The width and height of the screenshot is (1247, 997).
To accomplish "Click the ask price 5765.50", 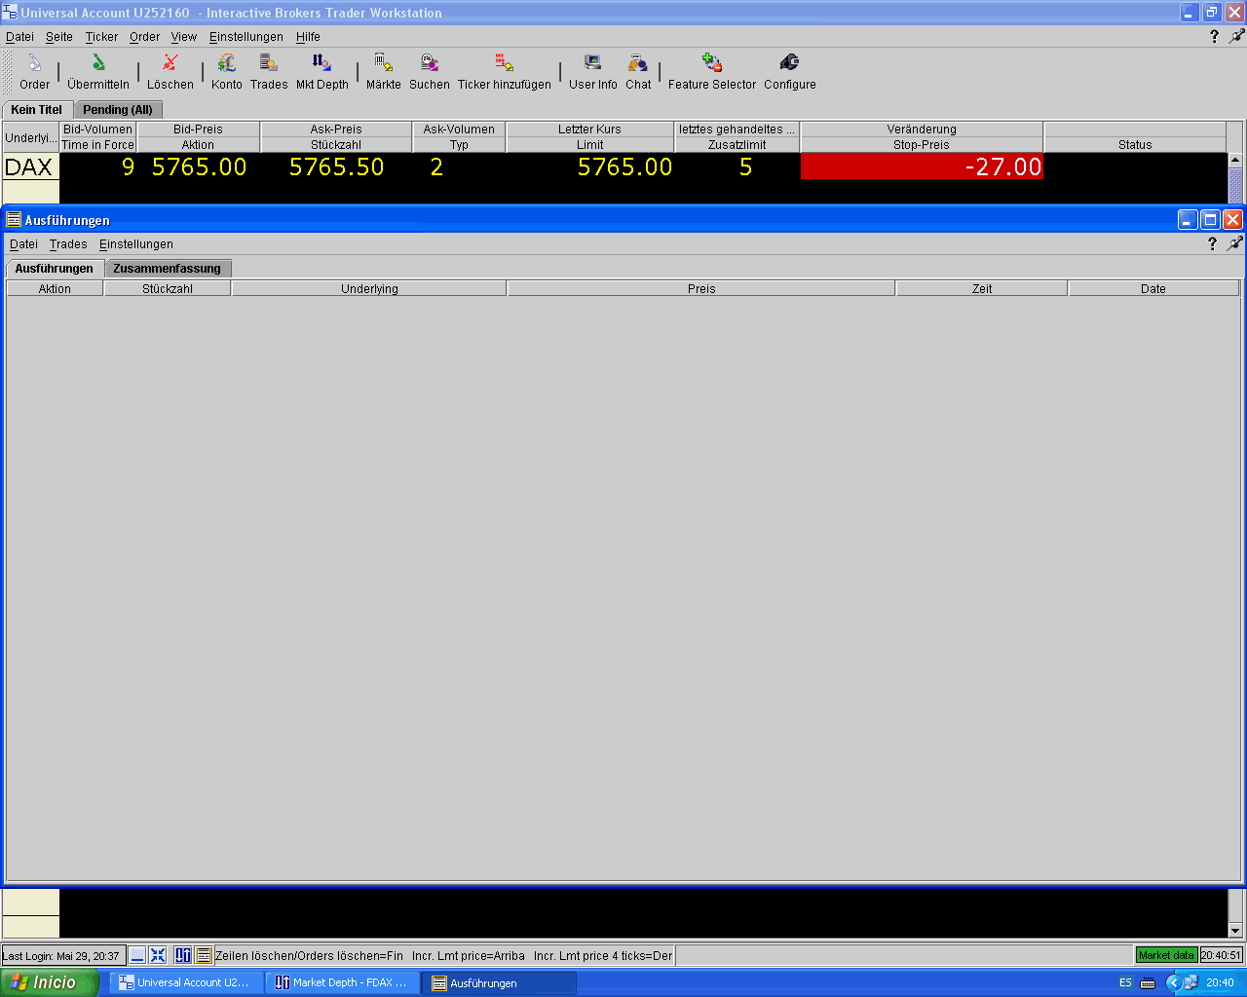I will click(336, 166).
